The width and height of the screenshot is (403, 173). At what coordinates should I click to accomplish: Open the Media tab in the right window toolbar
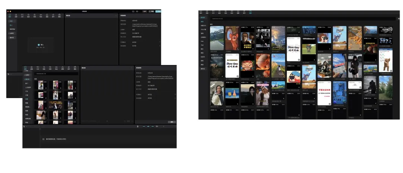point(201,12)
